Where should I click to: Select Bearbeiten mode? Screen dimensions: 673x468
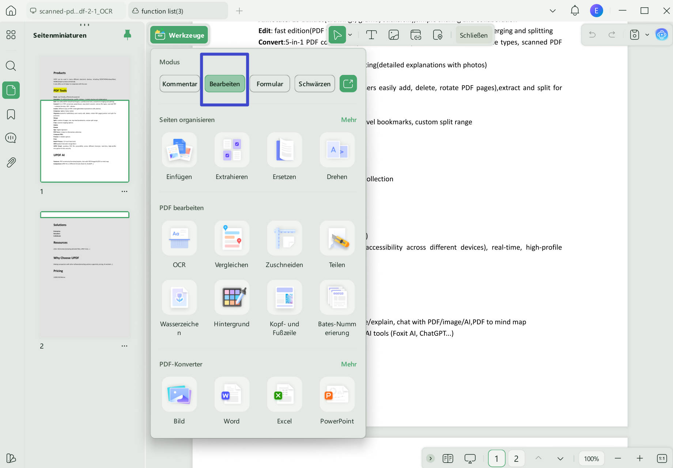pos(225,84)
